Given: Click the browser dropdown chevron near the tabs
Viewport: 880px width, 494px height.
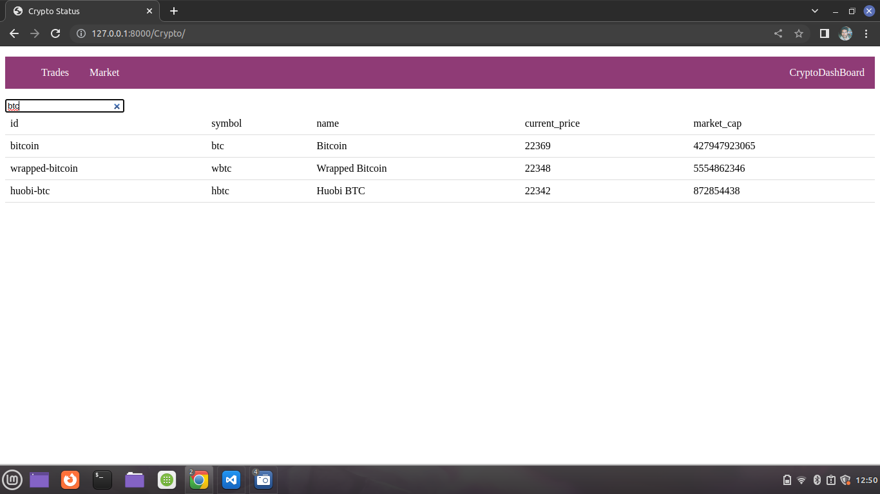Looking at the screenshot, I should [x=814, y=10].
